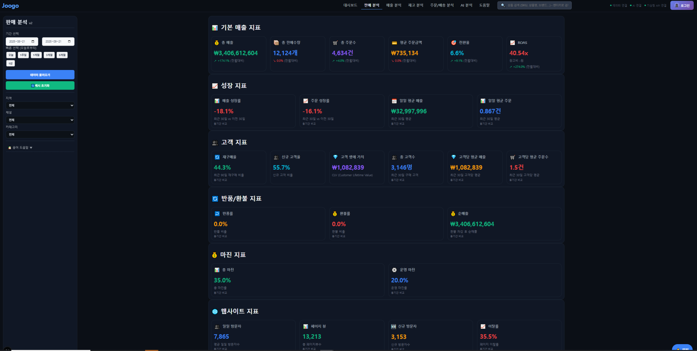Select the 1개월 quick range
Viewport: 697px width, 351px height.
tap(36, 55)
